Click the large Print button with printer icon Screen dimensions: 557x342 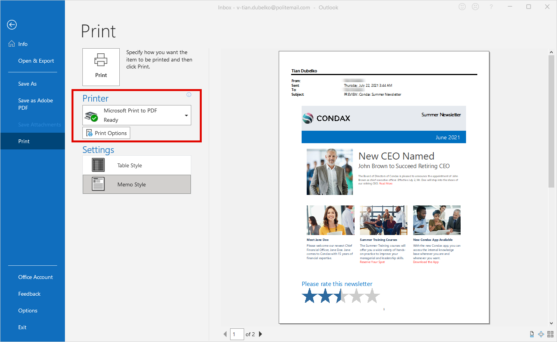coord(101,67)
